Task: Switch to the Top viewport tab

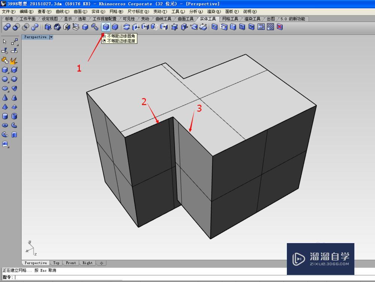Action: click(x=56, y=263)
